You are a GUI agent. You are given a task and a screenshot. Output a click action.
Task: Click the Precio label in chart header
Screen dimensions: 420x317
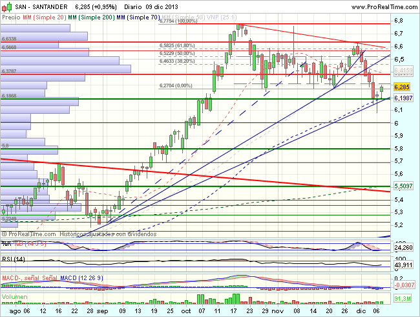click(11, 17)
